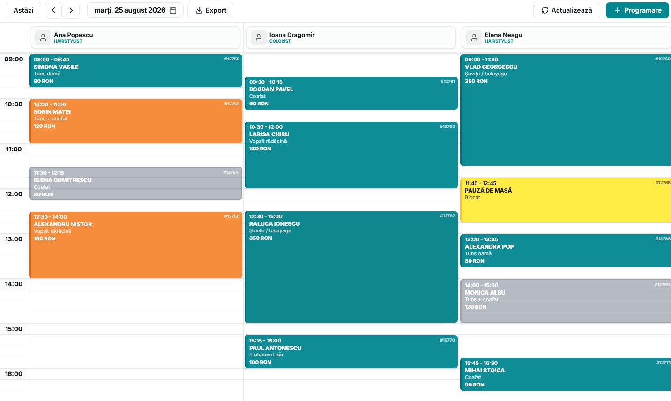Open Raluca Ionescu balayage appointment
Screen dimensions: 671x401
(351, 267)
